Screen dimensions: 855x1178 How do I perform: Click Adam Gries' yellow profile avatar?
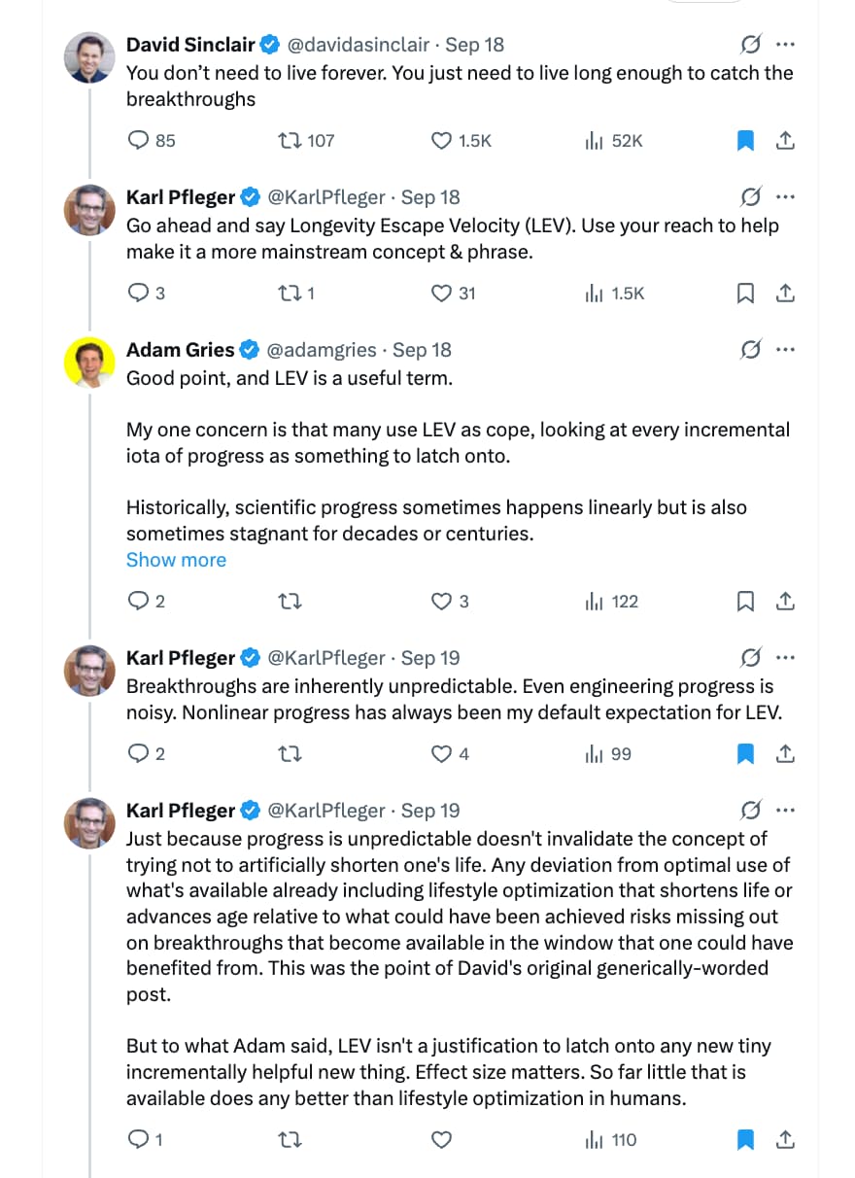click(x=89, y=363)
